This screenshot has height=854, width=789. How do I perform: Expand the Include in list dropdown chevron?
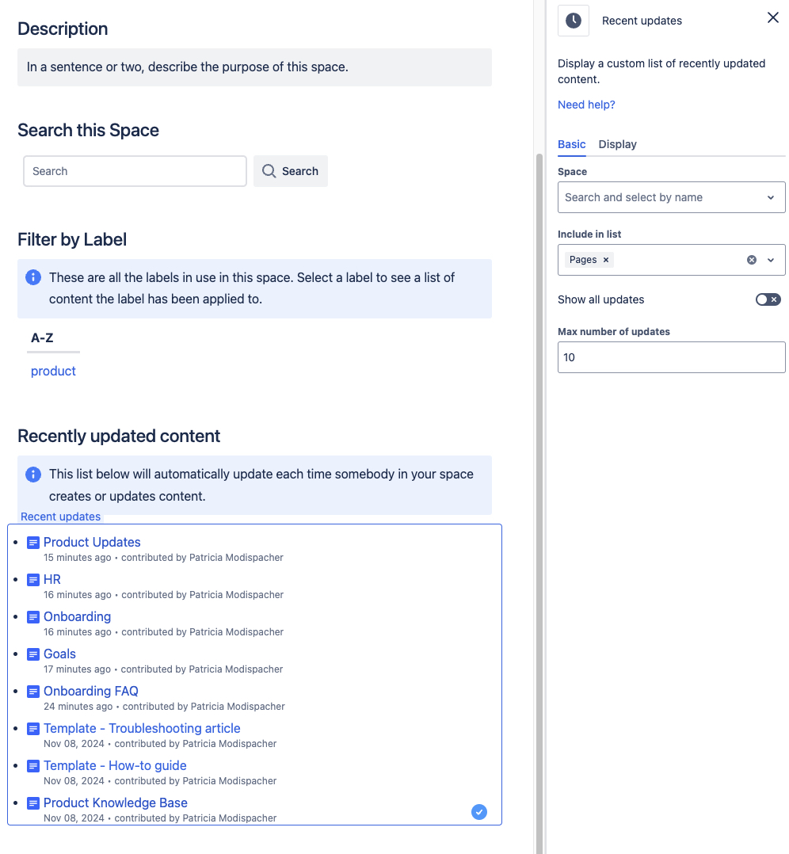tap(770, 260)
